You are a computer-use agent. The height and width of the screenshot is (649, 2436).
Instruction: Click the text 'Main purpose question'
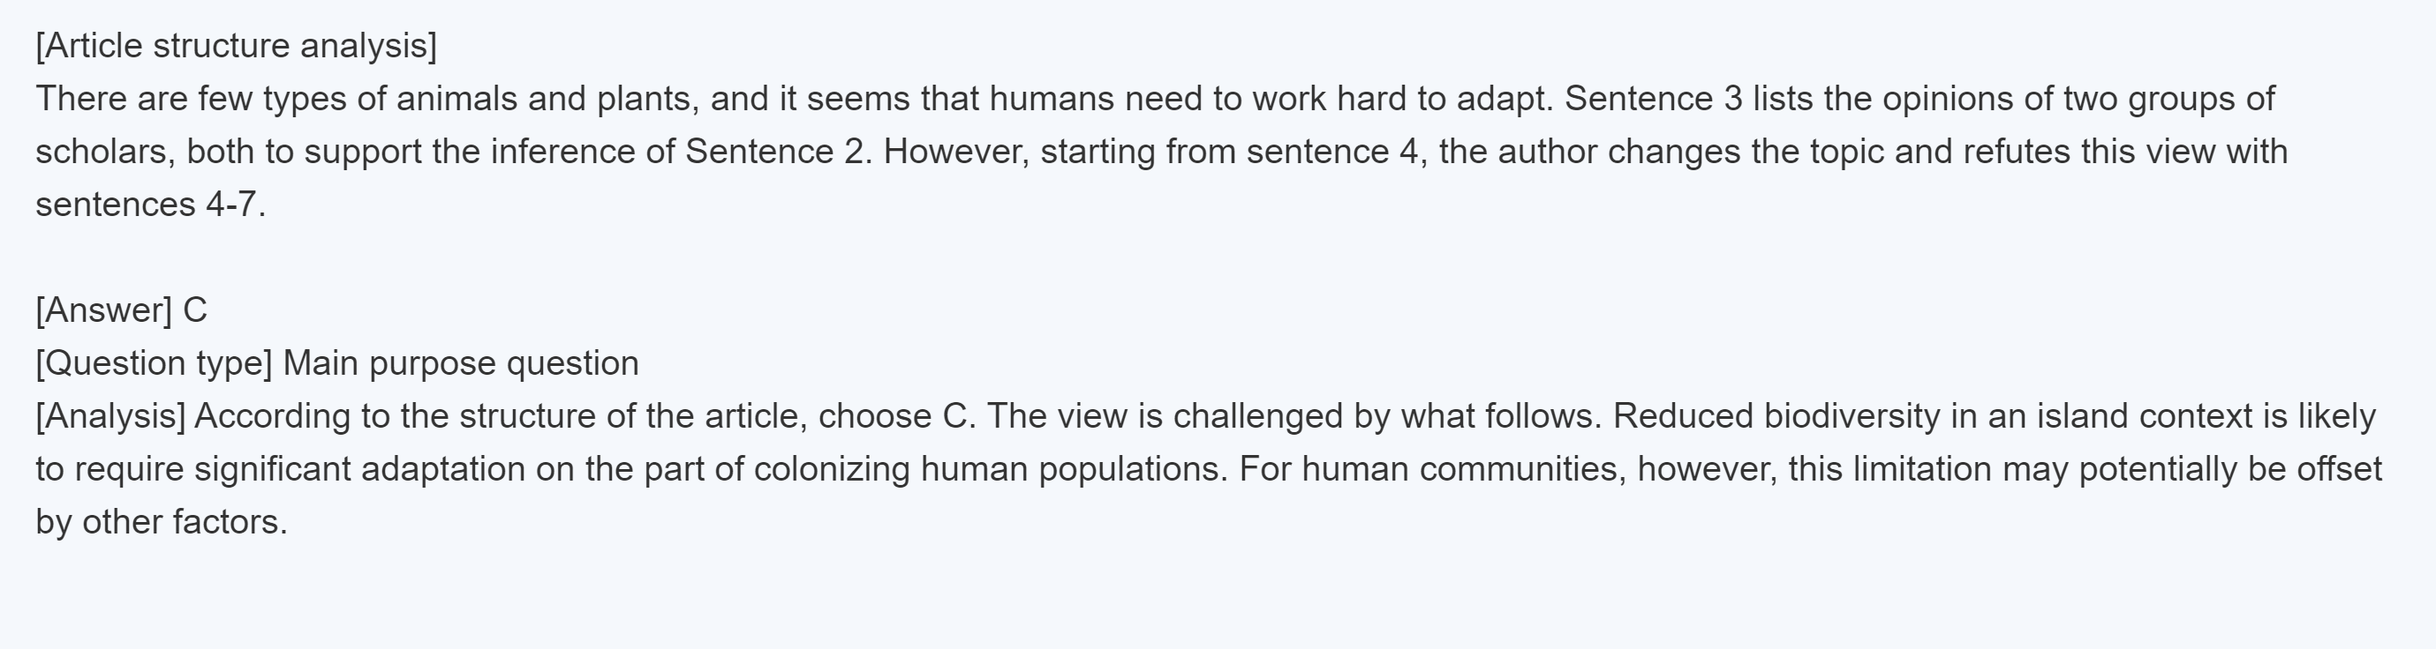(461, 362)
